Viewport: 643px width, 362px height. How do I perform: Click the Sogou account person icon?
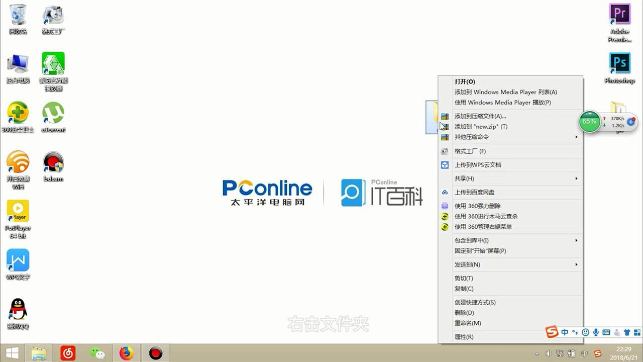(x=617, y=332)
